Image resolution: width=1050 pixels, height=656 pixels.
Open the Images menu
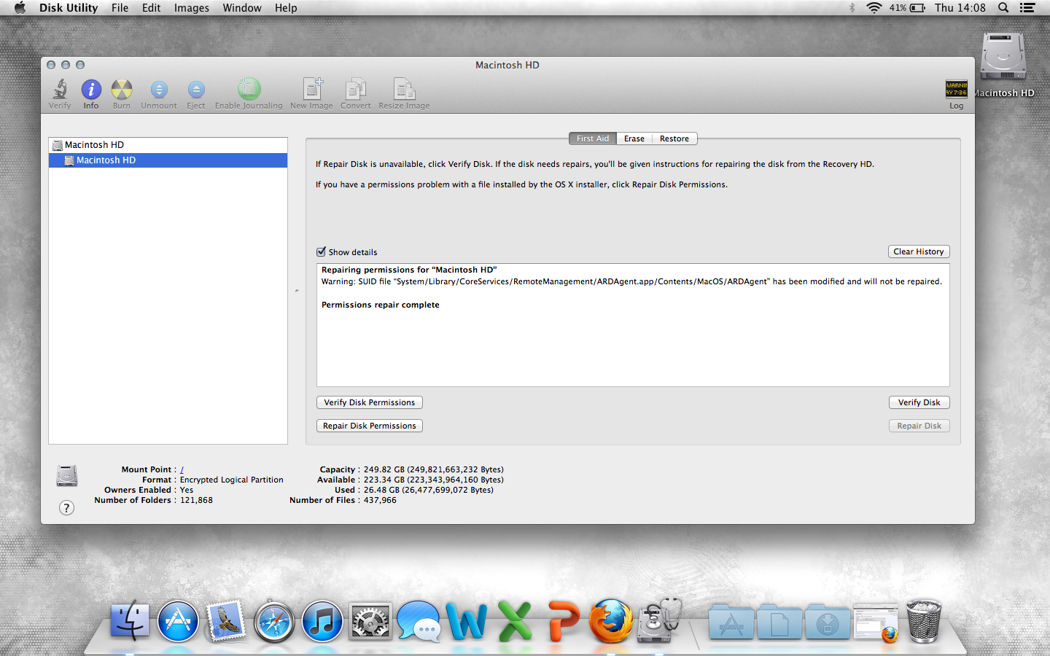pyautogui.click(x=192, y=8)
